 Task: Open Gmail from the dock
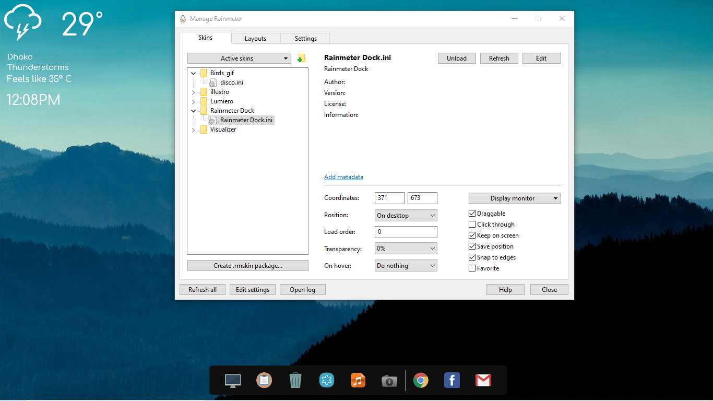[483, 381]
